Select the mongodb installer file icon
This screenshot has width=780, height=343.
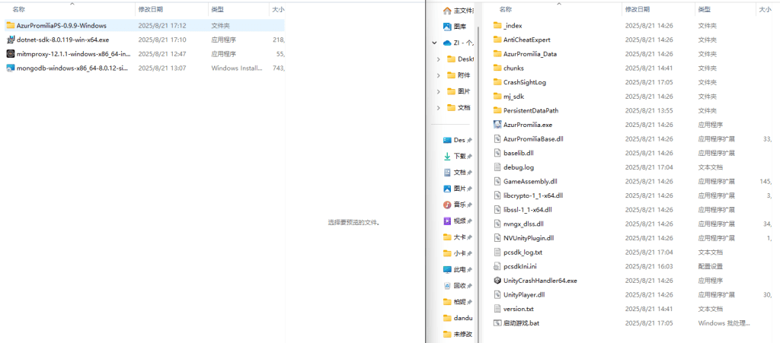click(10, 68)
